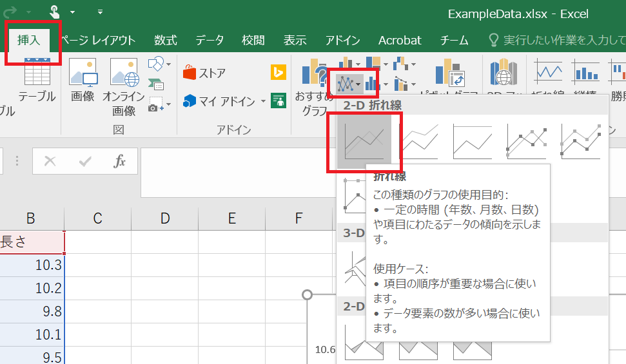This screenshot has height=364, width=626.
Task: Switch to アドイン tab
Action: (342, 40)
